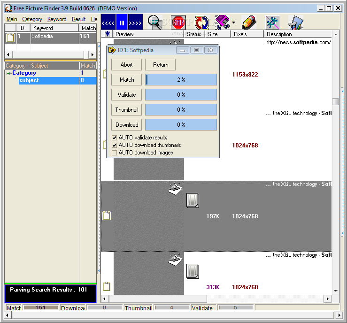Screen dimensions: 347x323
Task: Toggle AUTO download thumbnails checkbox
Action: point(114,145)
